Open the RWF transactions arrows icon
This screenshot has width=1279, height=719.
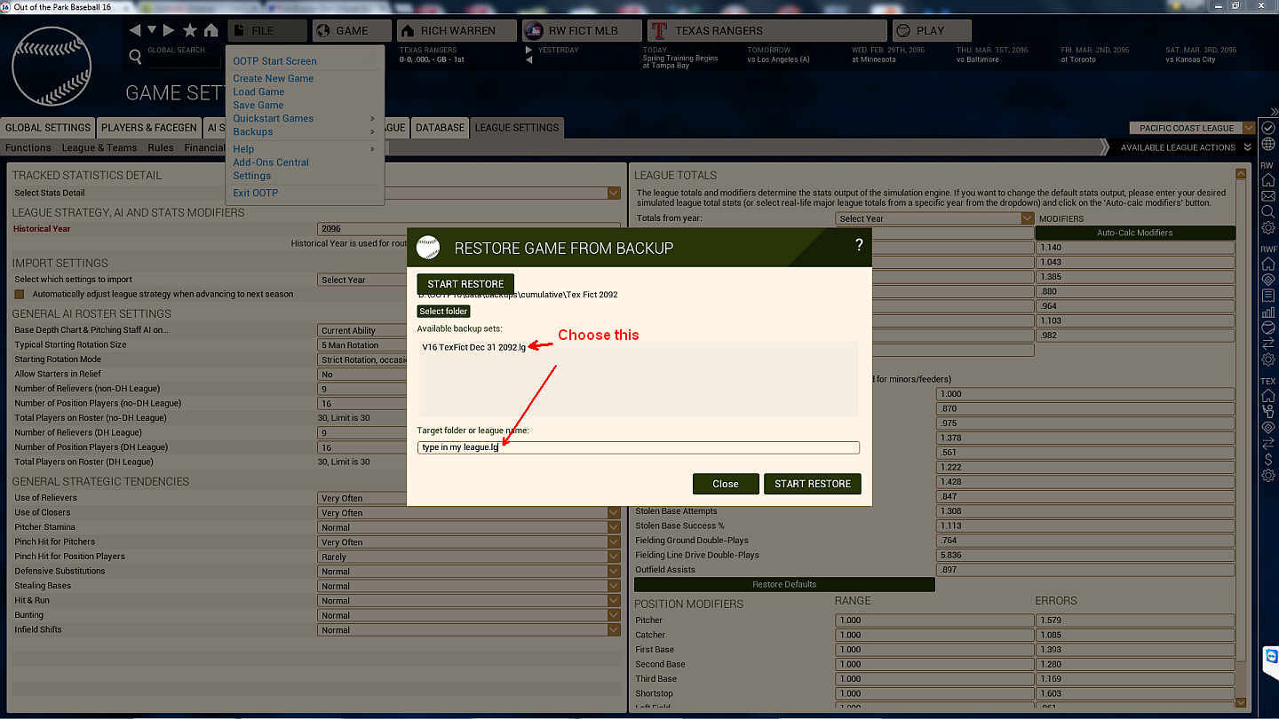click(1268, 344)
